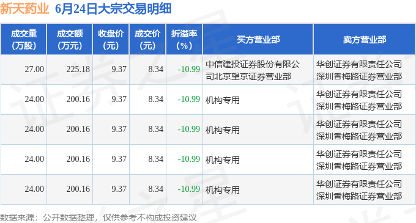Select first row 9.37 closing price

(x=119, y=69)
